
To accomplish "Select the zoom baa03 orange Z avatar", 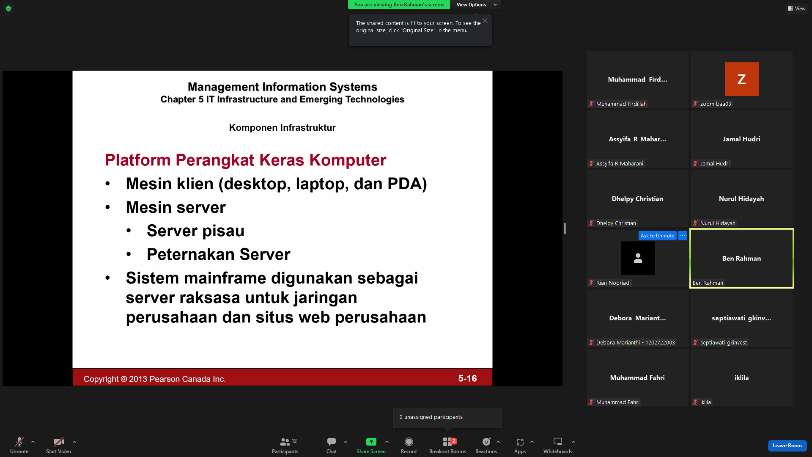I will tap(741, 79).
